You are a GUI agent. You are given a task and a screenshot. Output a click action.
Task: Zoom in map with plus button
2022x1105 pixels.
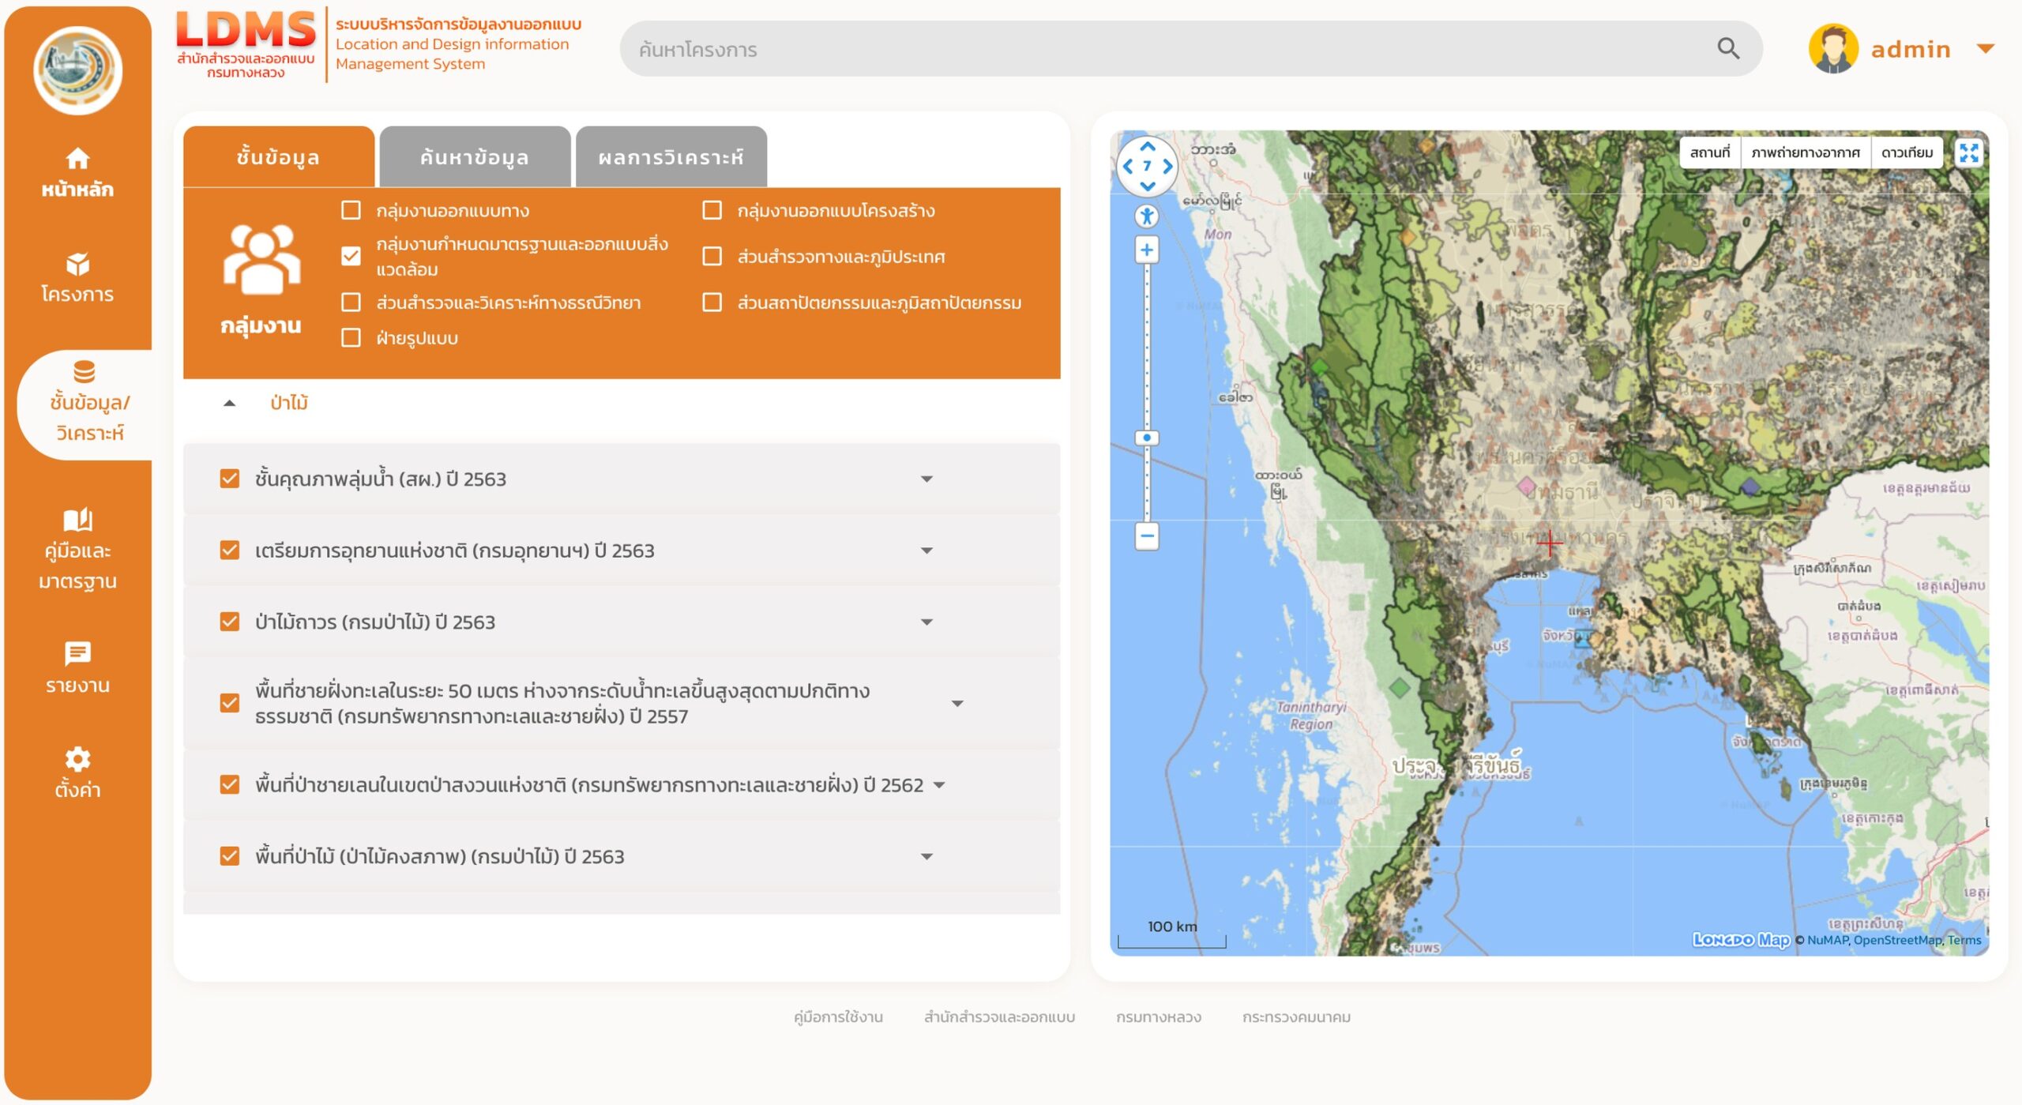point(1146,250)
